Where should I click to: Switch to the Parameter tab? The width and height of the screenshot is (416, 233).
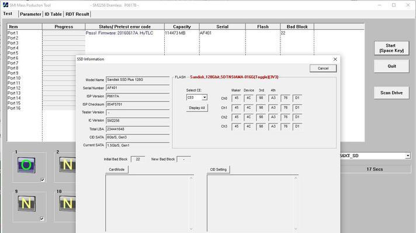click(30, 14)
